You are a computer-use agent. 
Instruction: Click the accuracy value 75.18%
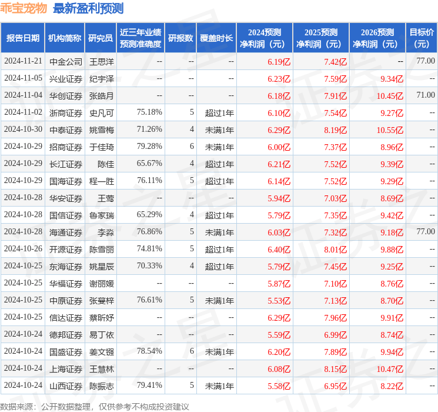click(x=149, y=112)
